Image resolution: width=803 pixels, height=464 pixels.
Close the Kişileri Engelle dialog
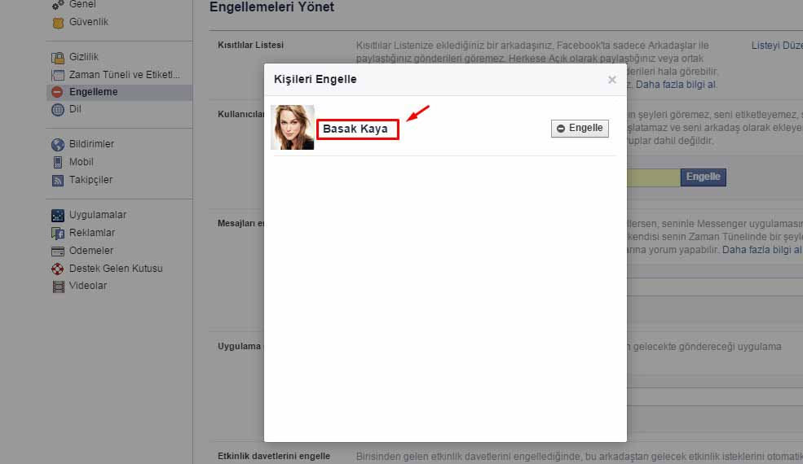[x=612, y=80]
